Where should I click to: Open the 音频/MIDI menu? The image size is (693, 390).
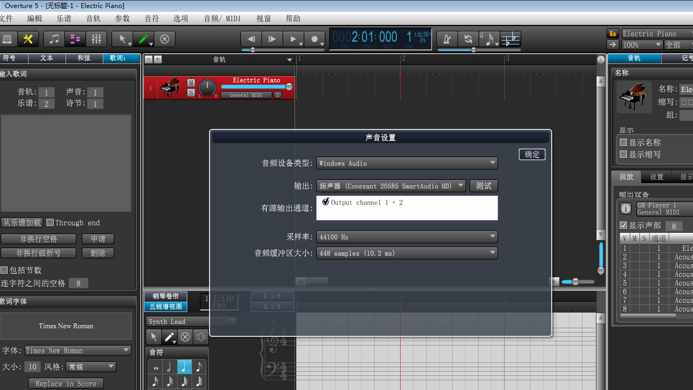click(222, 18)
